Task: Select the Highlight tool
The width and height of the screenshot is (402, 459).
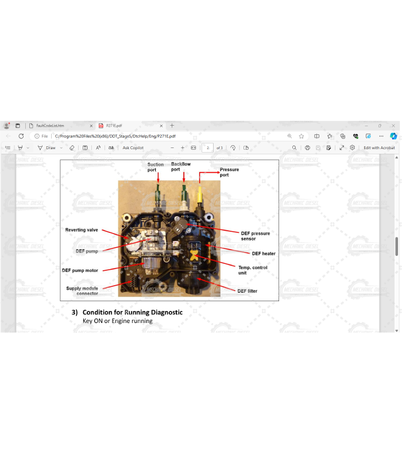Action: [20, 147]
